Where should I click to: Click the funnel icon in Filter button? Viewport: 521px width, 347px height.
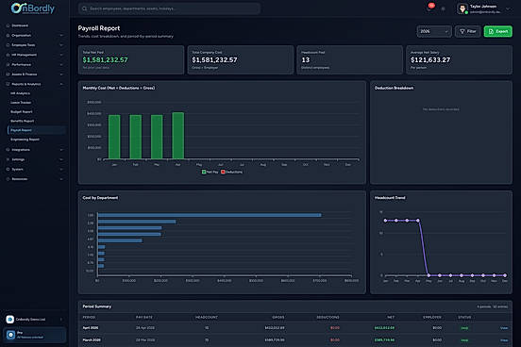coord(462,31)
